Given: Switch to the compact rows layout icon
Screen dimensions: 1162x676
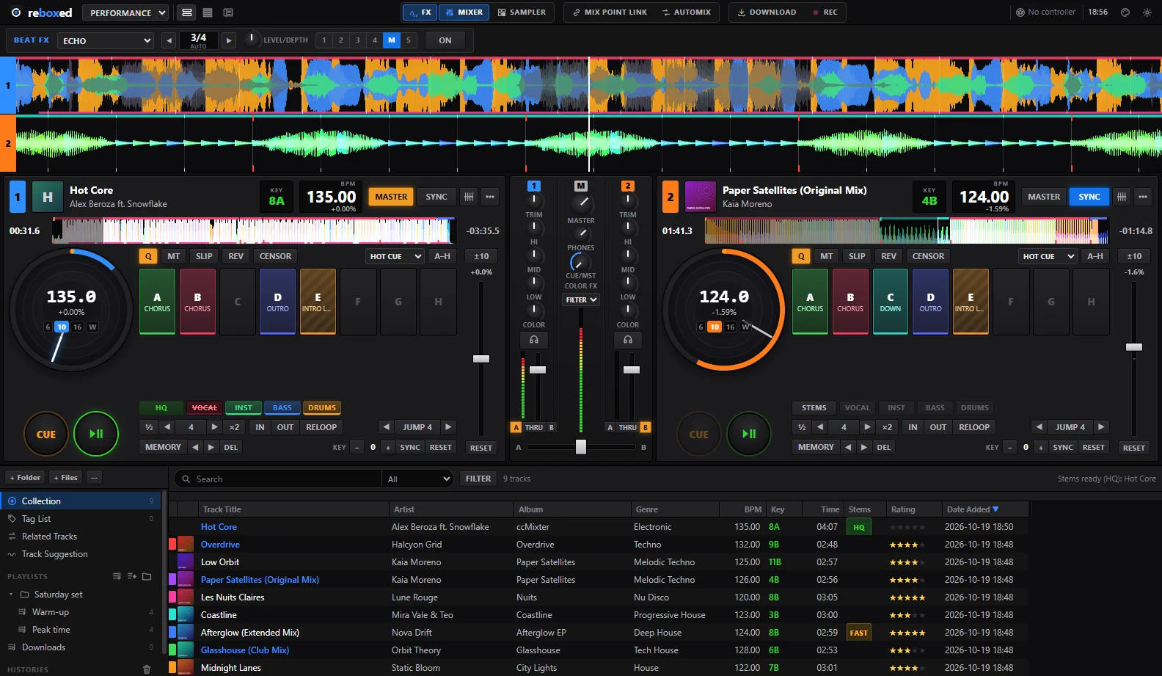Looking at the screenshot, I should pos(208,12).
